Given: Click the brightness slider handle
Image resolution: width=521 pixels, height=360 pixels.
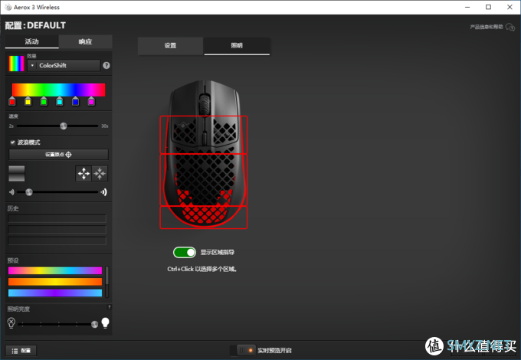Looking at the screenshot, I should click(95, 324).
